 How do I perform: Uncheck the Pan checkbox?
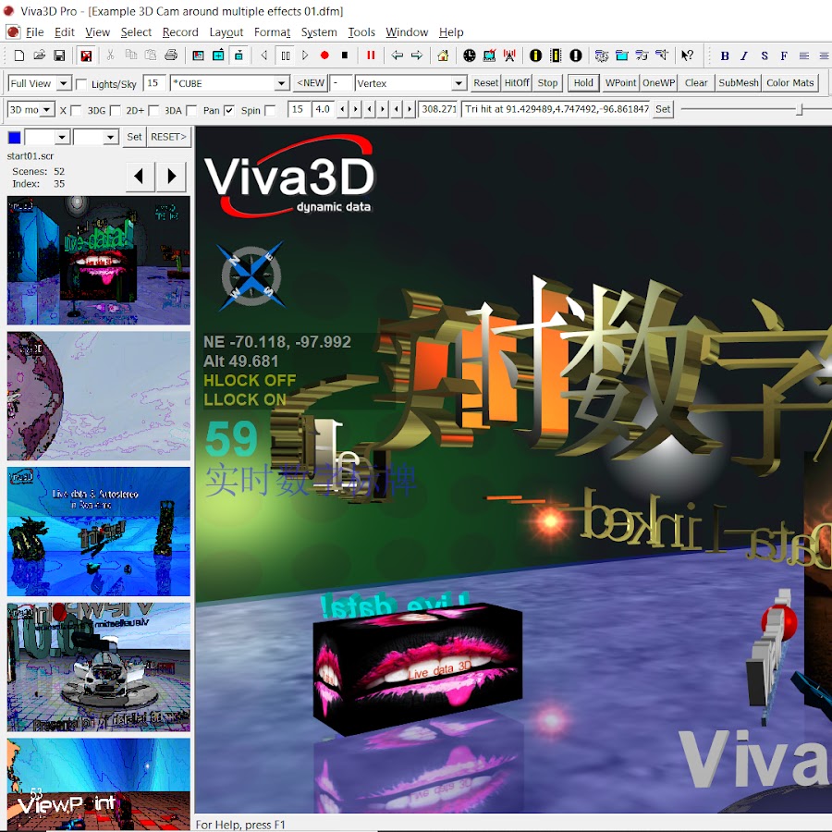click(x=228, y=110)
